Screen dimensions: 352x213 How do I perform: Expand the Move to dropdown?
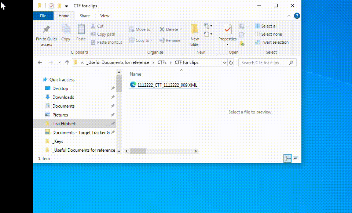(x=153, y=29)
